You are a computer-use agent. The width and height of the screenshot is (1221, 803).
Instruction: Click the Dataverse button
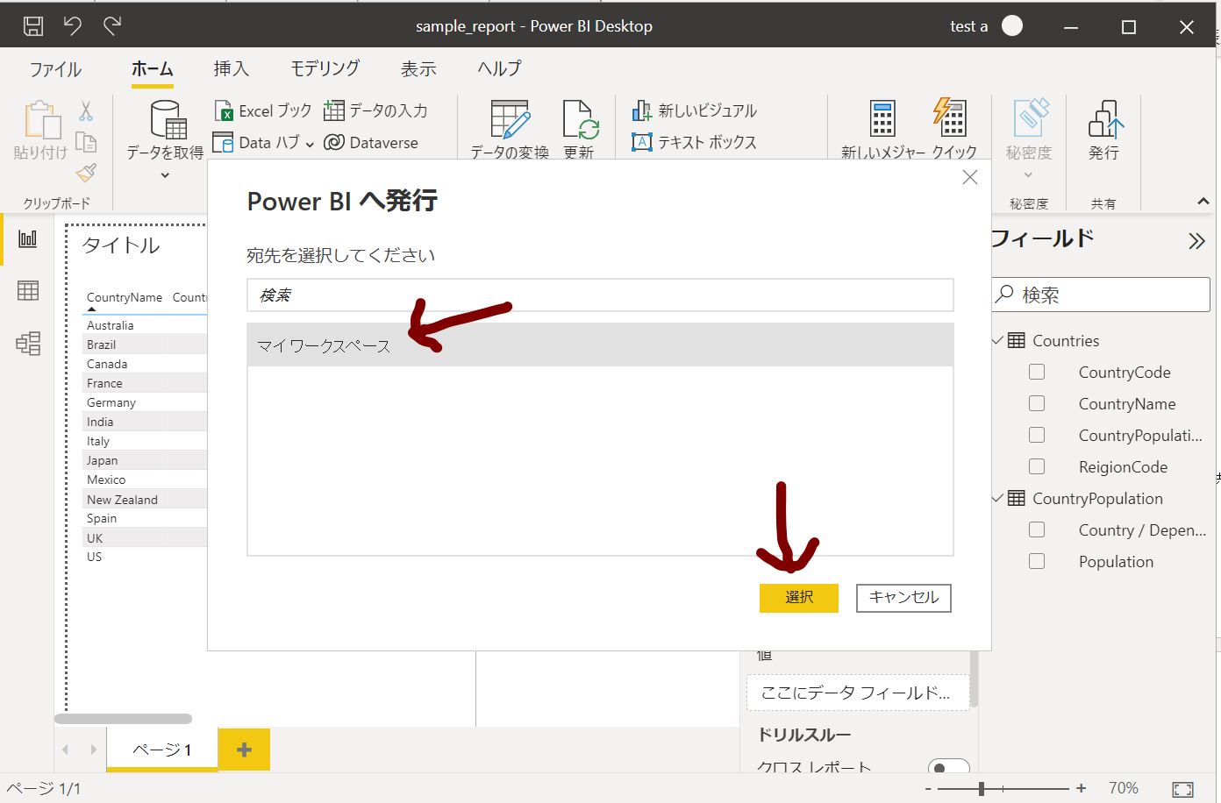(x=371, y=142)
